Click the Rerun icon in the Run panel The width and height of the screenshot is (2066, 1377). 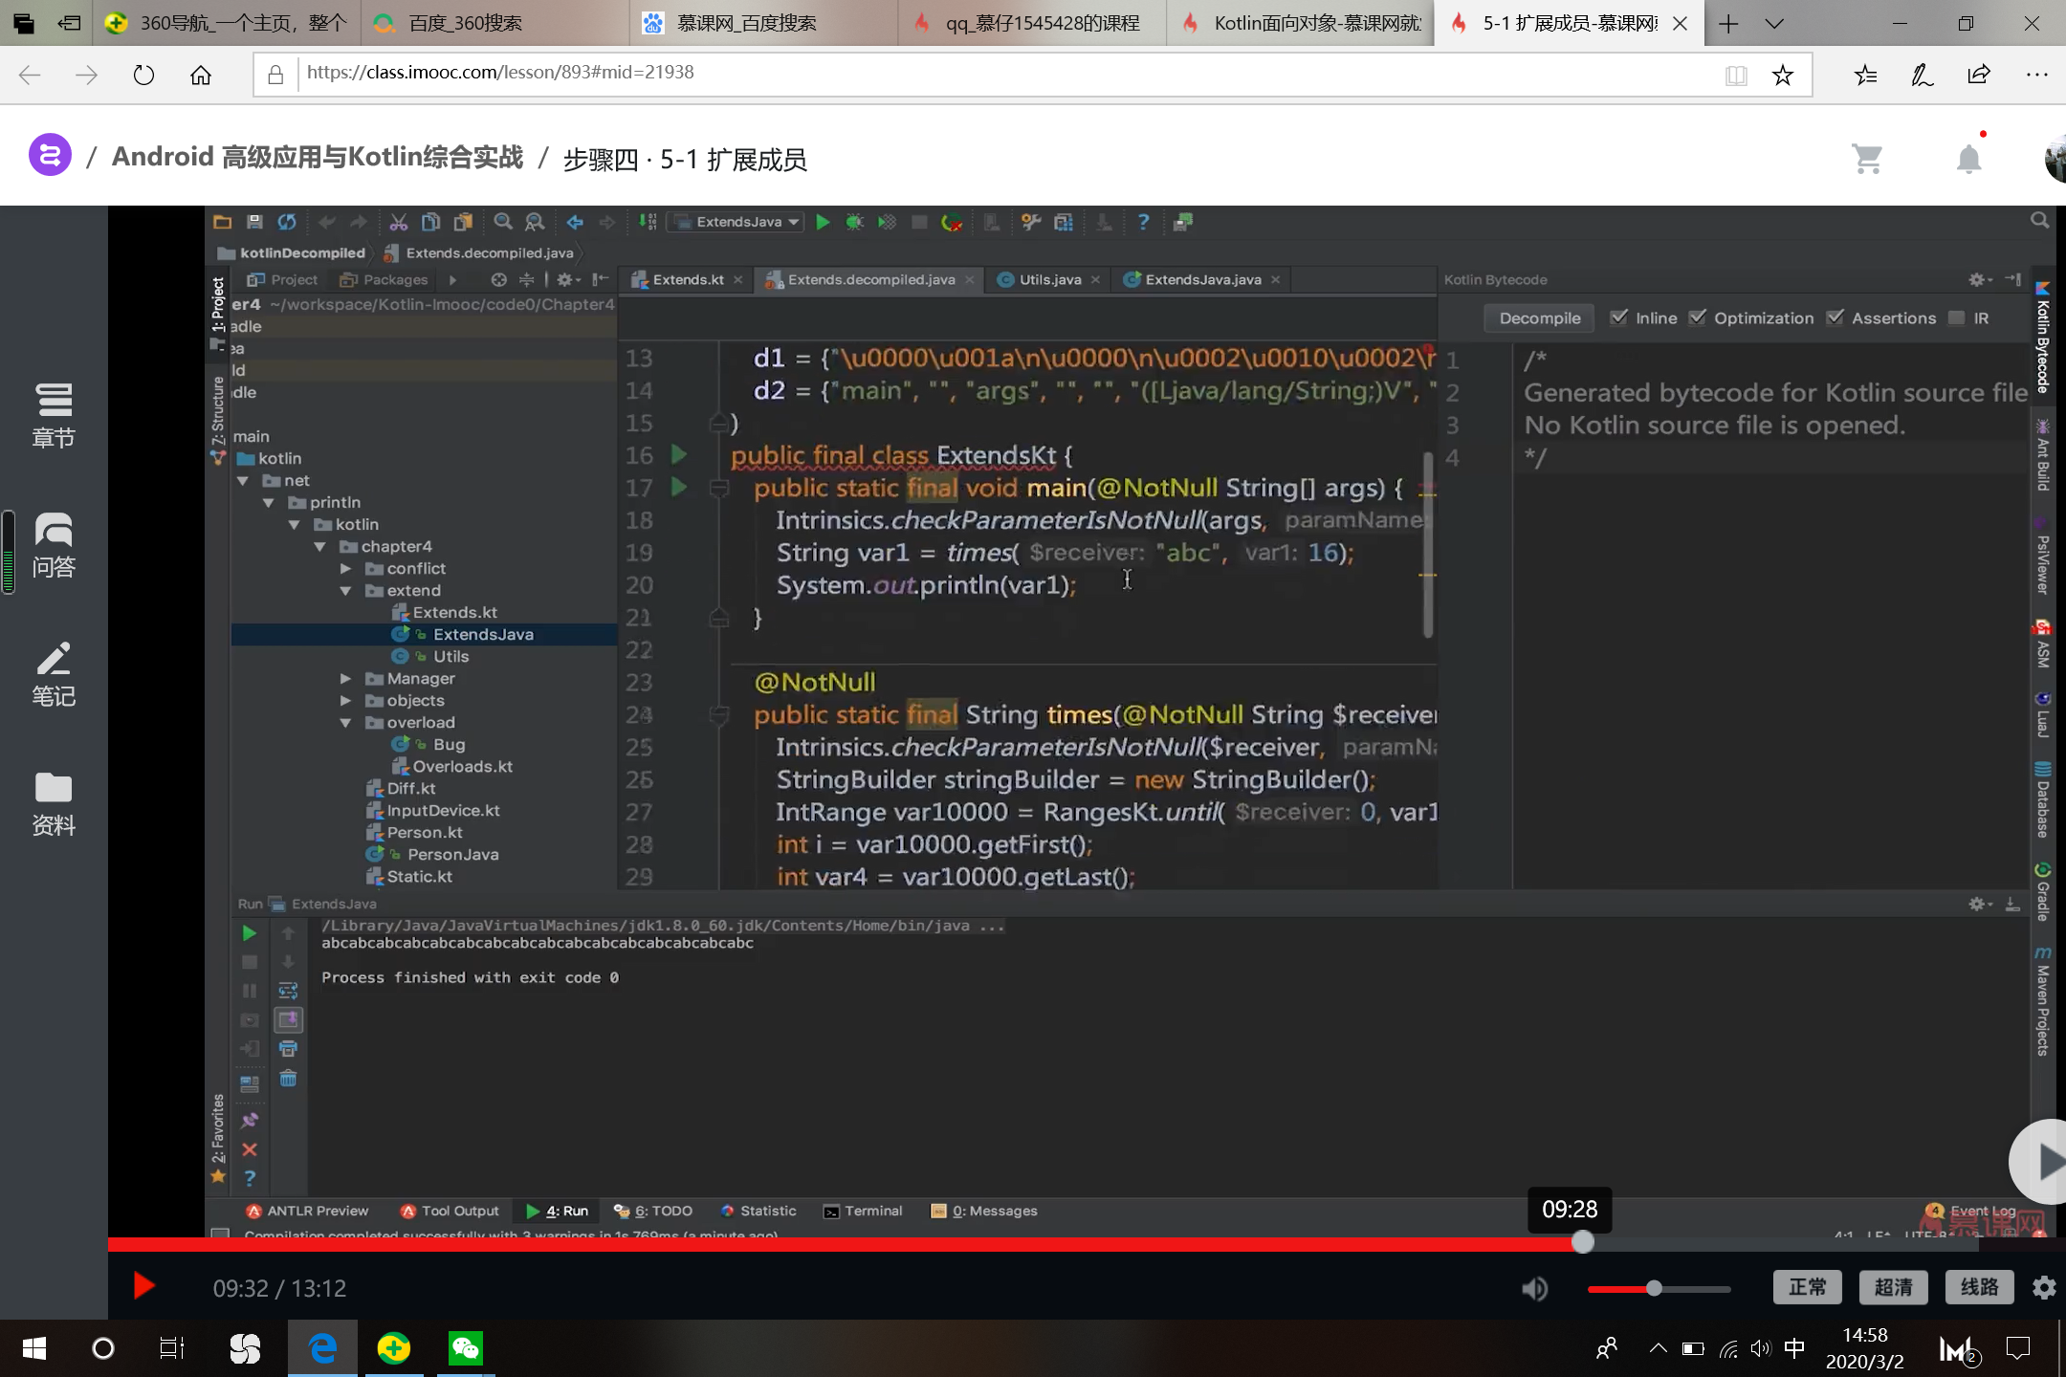(x=249, y=933)
